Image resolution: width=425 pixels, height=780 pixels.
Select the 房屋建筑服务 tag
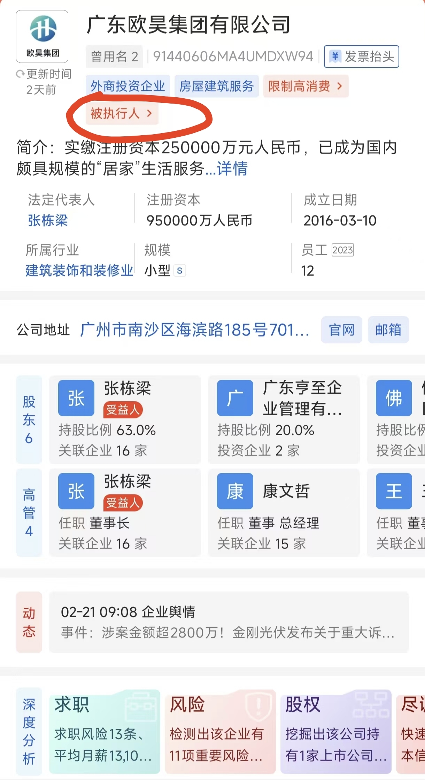pyautogui.click(x=216, y=86)
